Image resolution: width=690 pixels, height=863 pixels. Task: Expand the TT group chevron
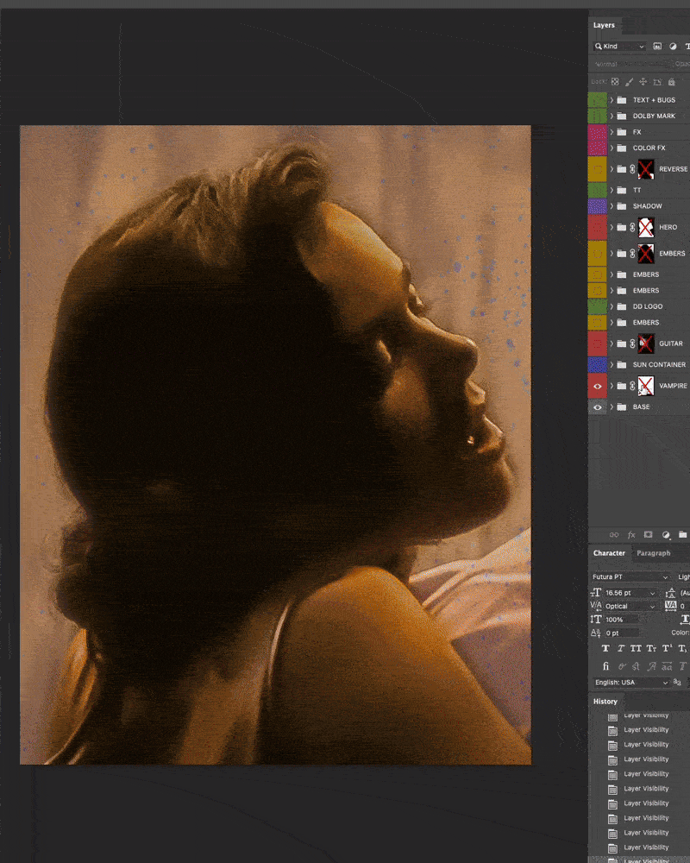point(612,191)
